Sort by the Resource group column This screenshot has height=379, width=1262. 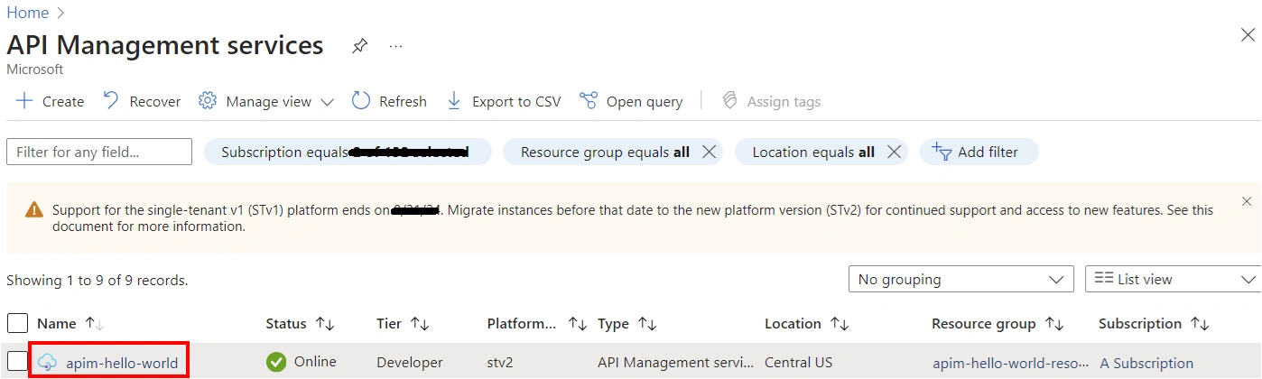998,323
